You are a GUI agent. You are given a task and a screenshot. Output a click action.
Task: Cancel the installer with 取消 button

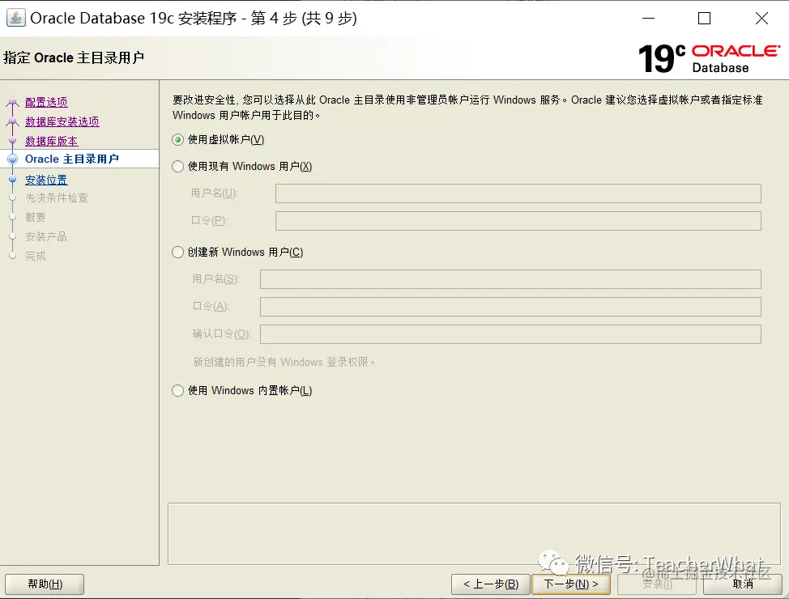pyautogui.click(x=743, y=584)
